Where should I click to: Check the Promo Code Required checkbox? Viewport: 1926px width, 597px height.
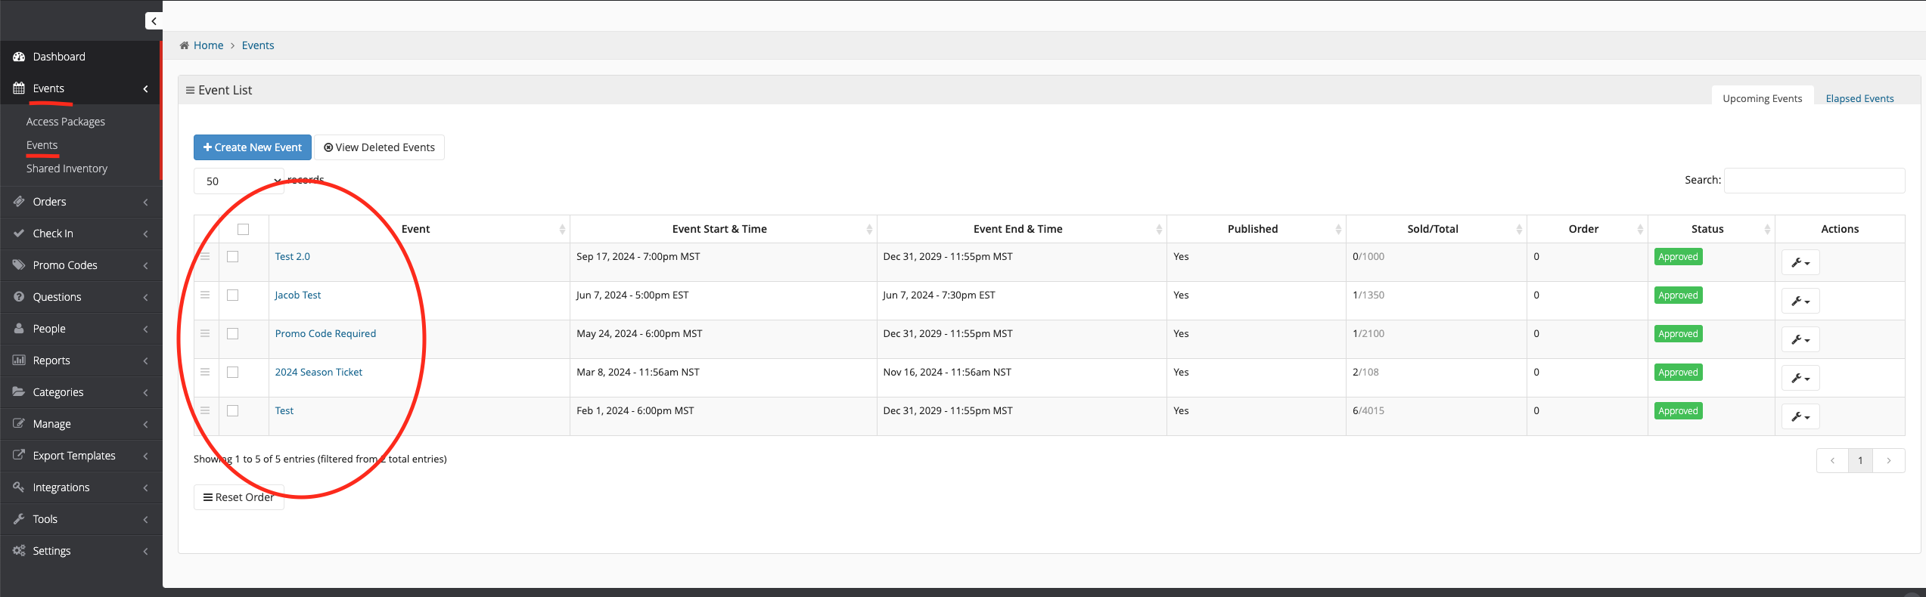pos(233,334)
